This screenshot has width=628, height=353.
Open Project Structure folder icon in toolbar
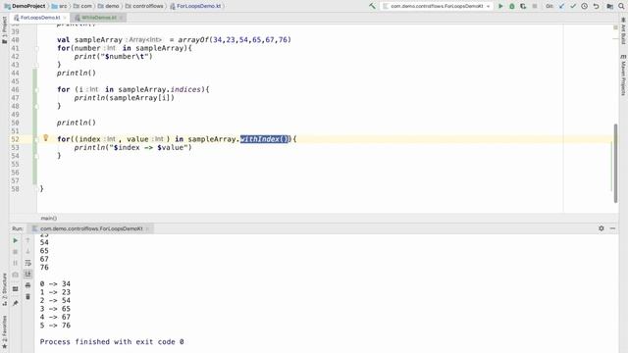tap(609, 6)
